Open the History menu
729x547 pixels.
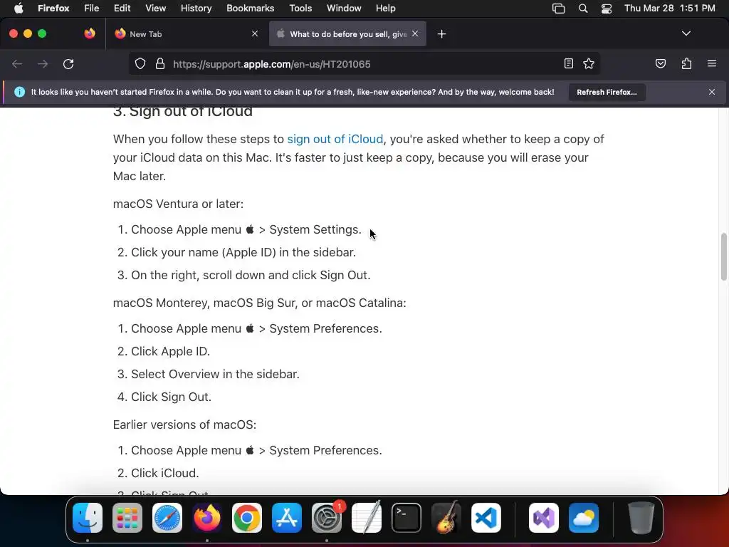(x=196, y=8)
